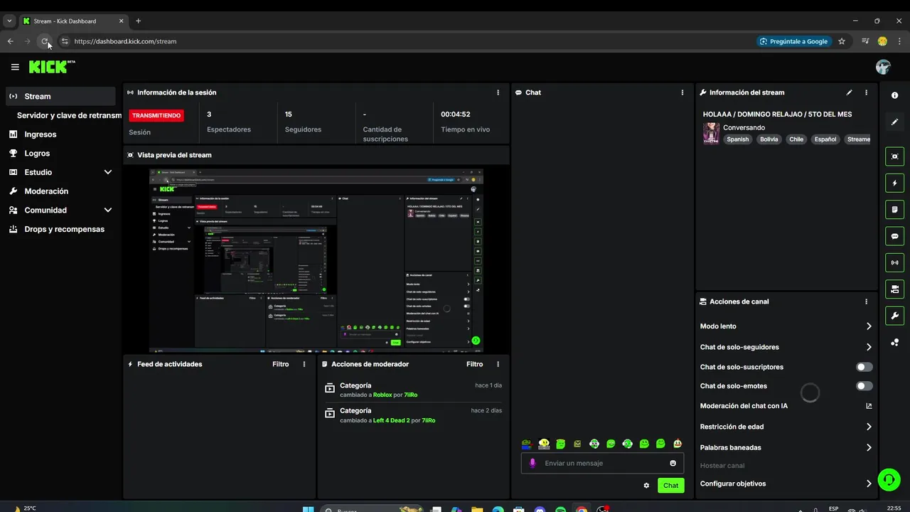This screenshot has width=910, height=512.
Task: Open Filtro in Feed de actividades
Action: [x=281, y=364]
